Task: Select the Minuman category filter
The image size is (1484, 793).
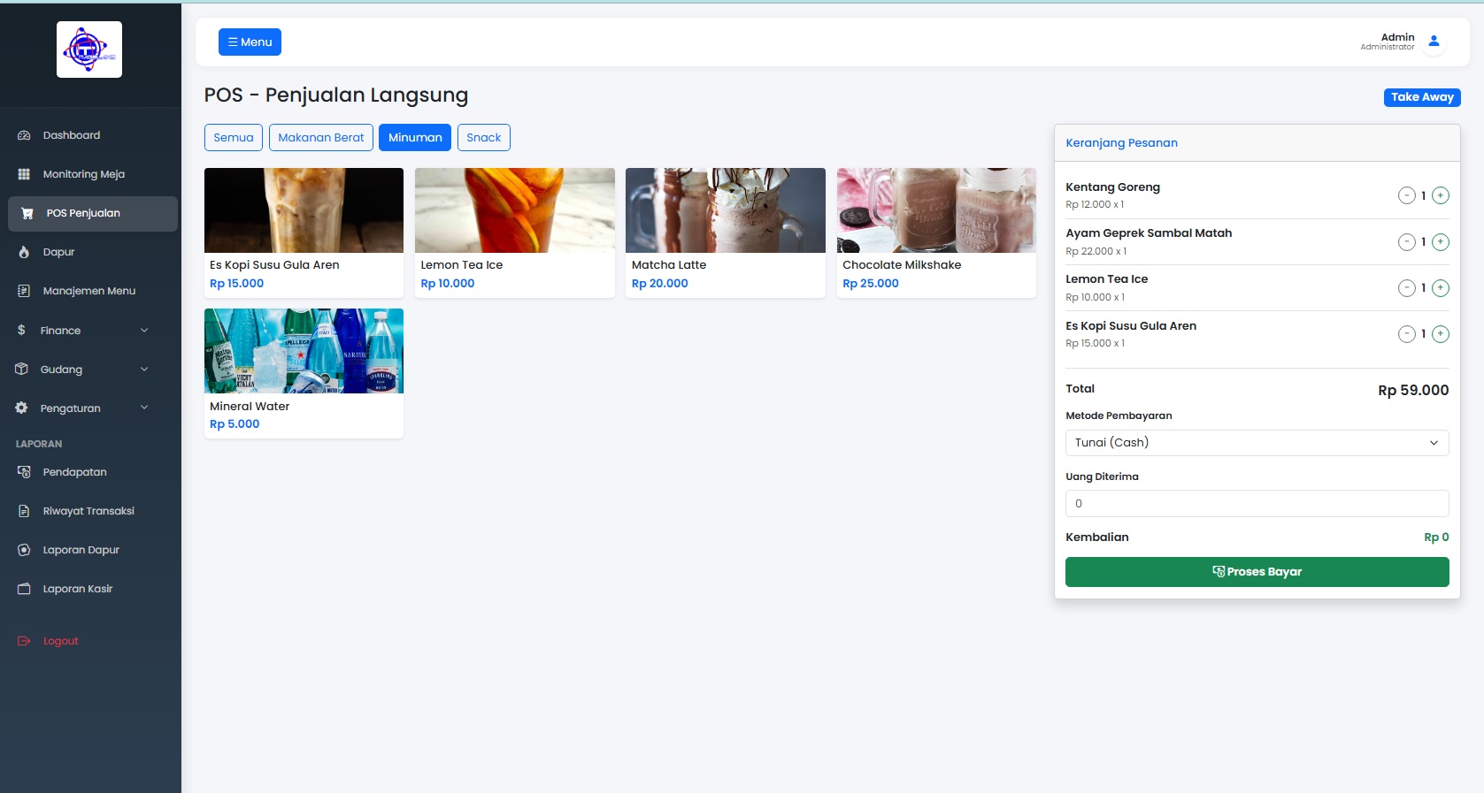Action: (415, 137)
